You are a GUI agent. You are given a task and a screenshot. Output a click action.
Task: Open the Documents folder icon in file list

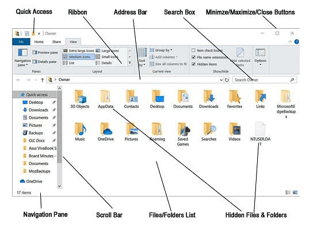[x=183, y=99]
